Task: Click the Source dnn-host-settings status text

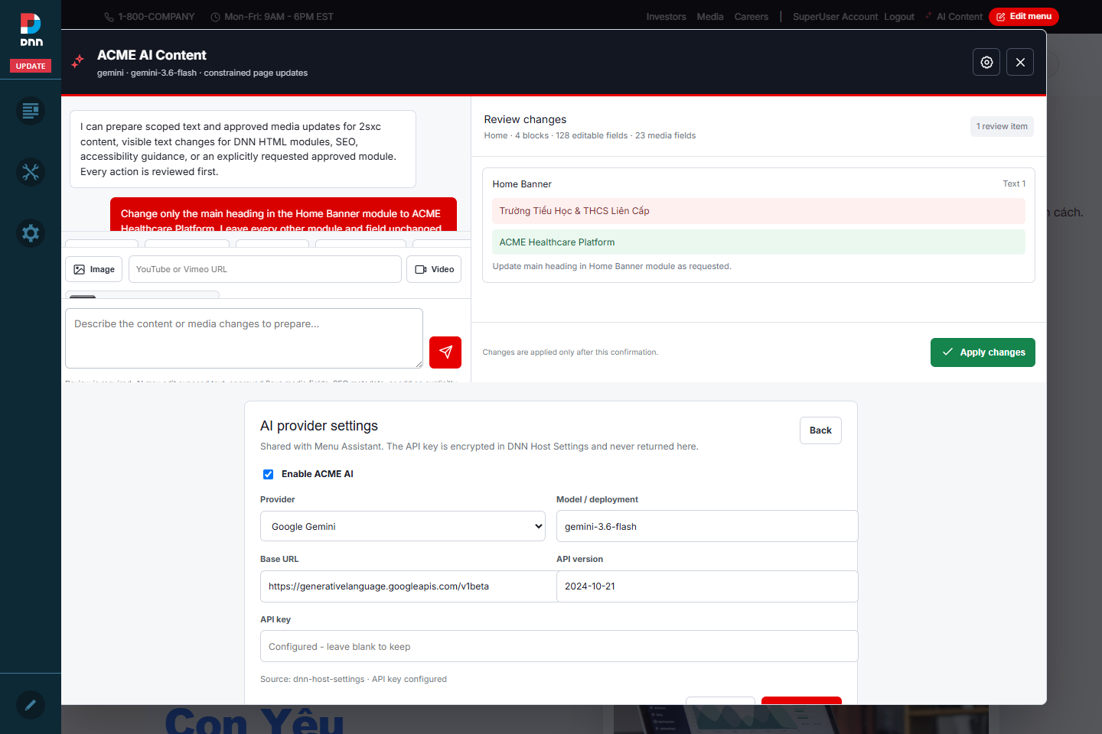Action: click(354, 679)
